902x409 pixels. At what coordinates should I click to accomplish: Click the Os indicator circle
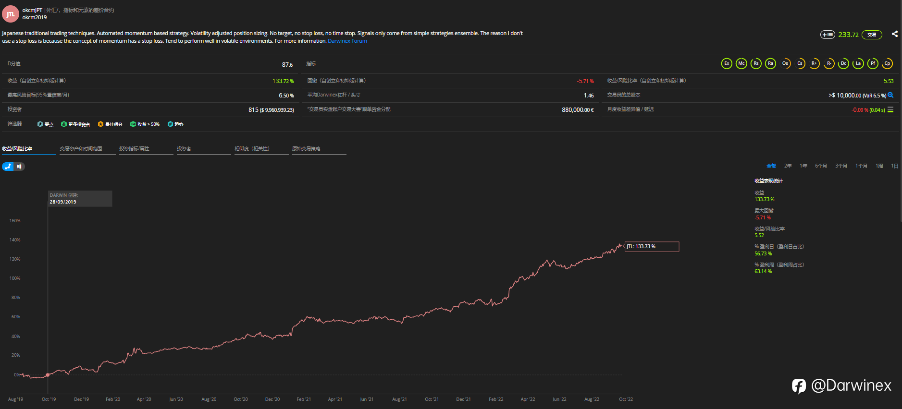pos(785,63)
